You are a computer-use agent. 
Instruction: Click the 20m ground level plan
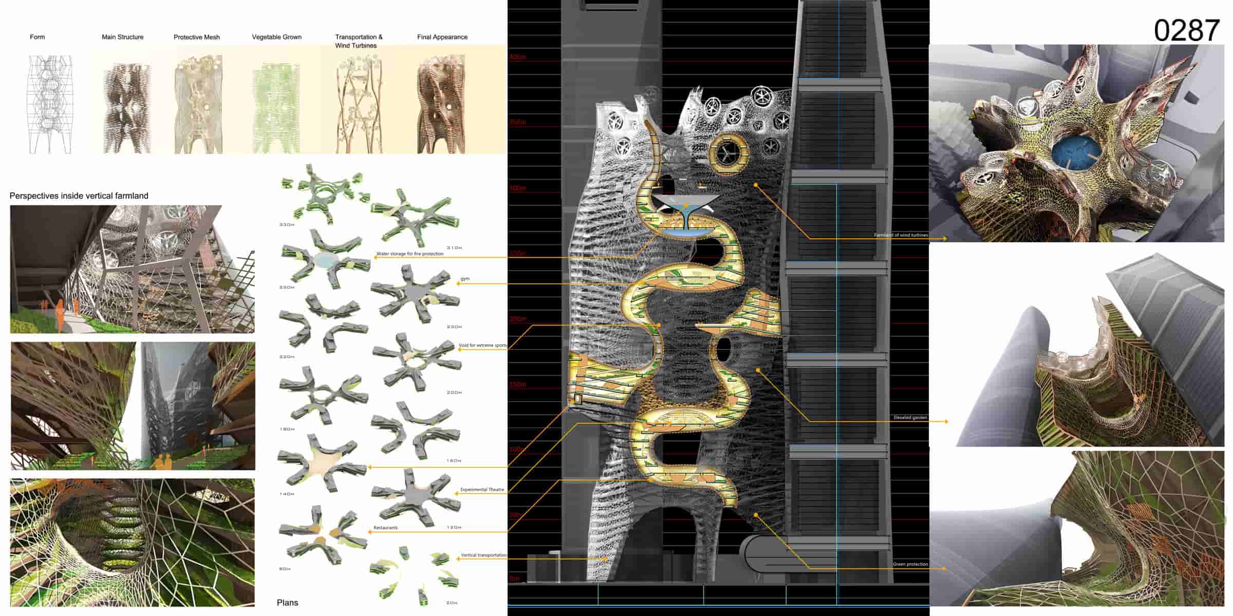click(x=415, y=575)
